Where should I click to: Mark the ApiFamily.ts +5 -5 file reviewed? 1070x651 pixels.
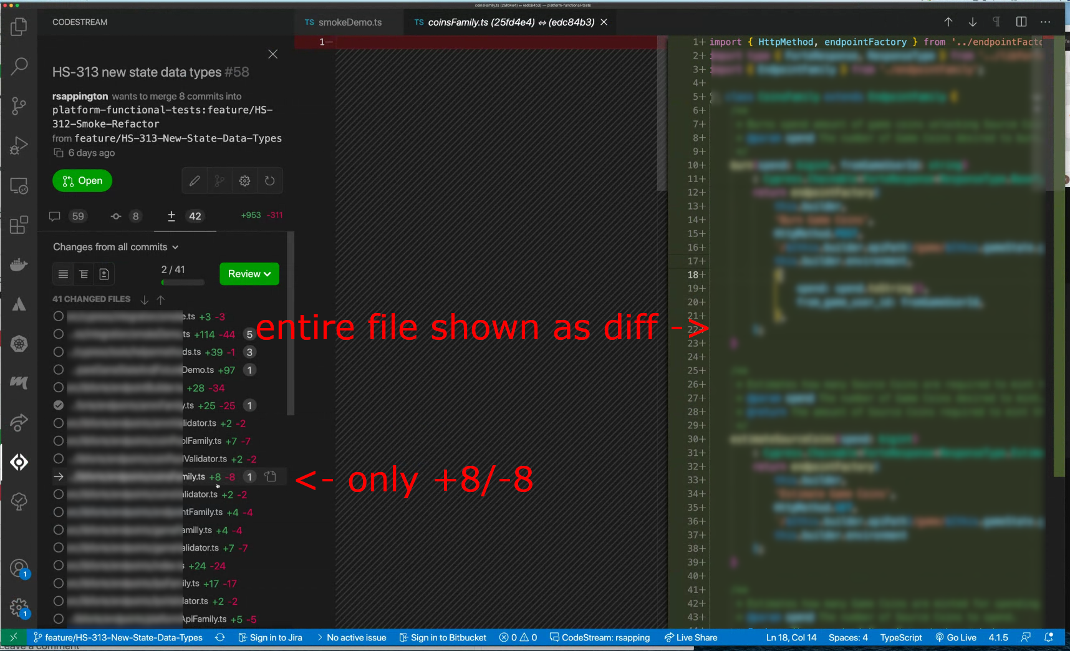[59, 619]
